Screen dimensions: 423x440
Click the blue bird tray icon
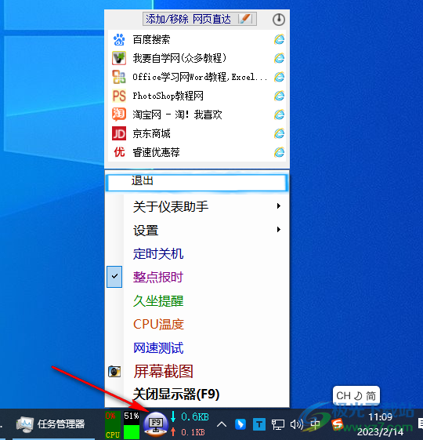[240, 424]
